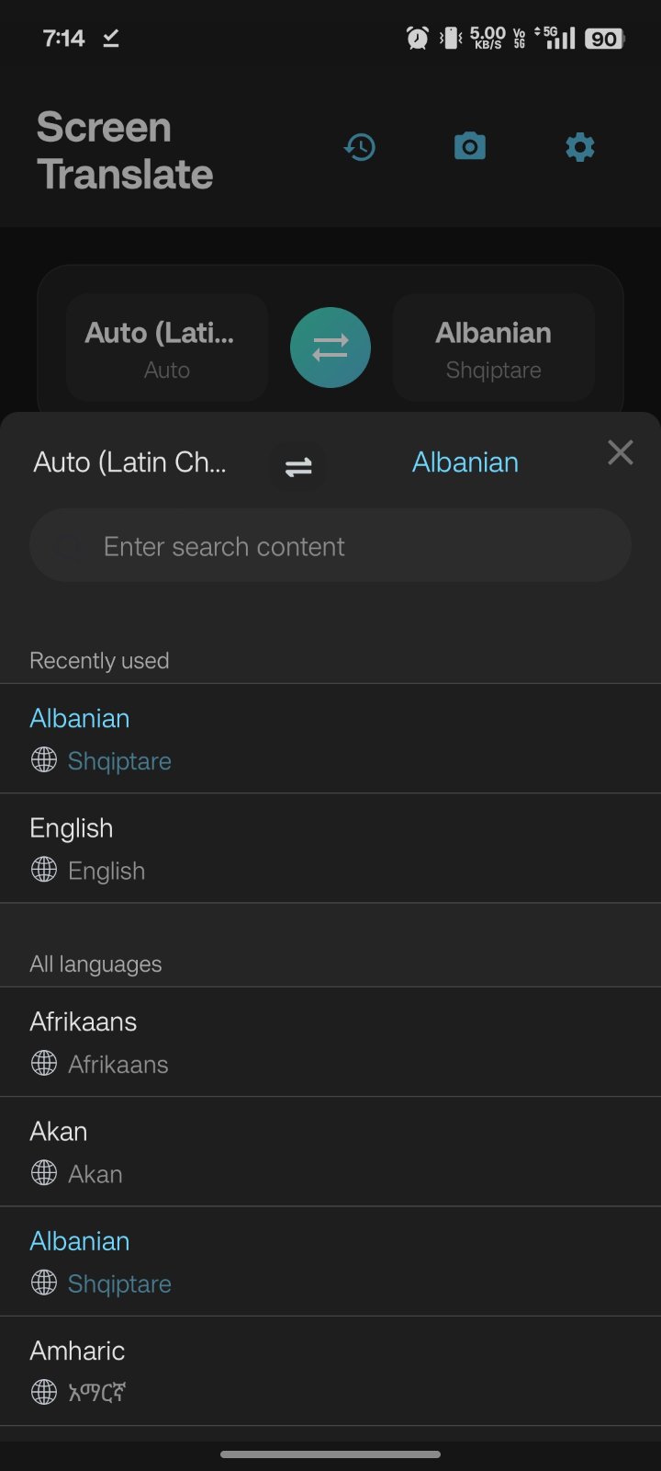Tap the alarm icon in status bar
Image resolution: width=661 pixels, height=1471 pixels.
[x=417, y=38]
